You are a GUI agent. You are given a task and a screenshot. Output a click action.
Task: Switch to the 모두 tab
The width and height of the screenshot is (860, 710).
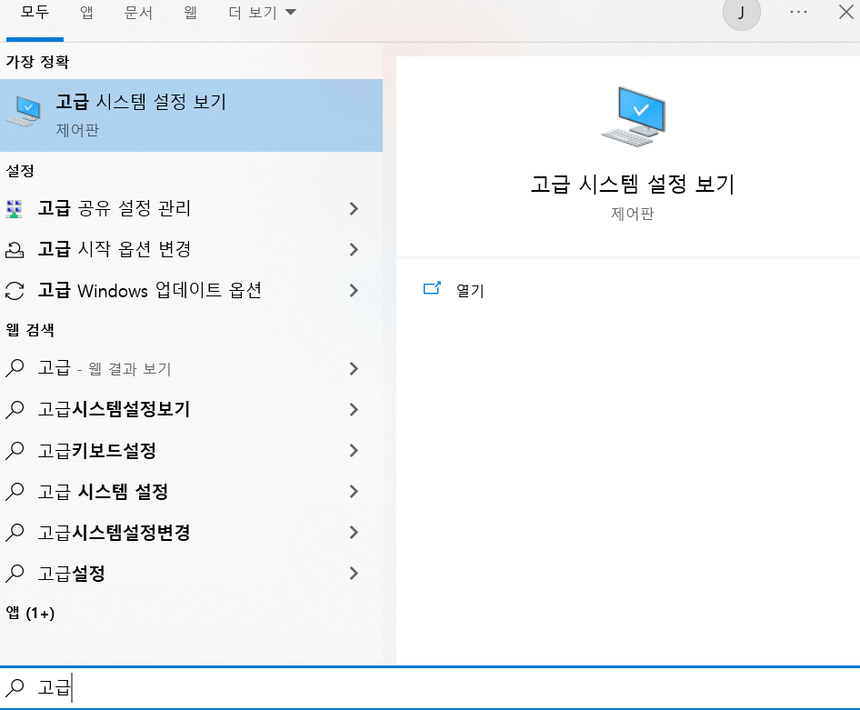point(35,12)
